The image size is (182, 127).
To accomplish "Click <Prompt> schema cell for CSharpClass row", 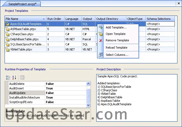I will click(x=160, y=34).
